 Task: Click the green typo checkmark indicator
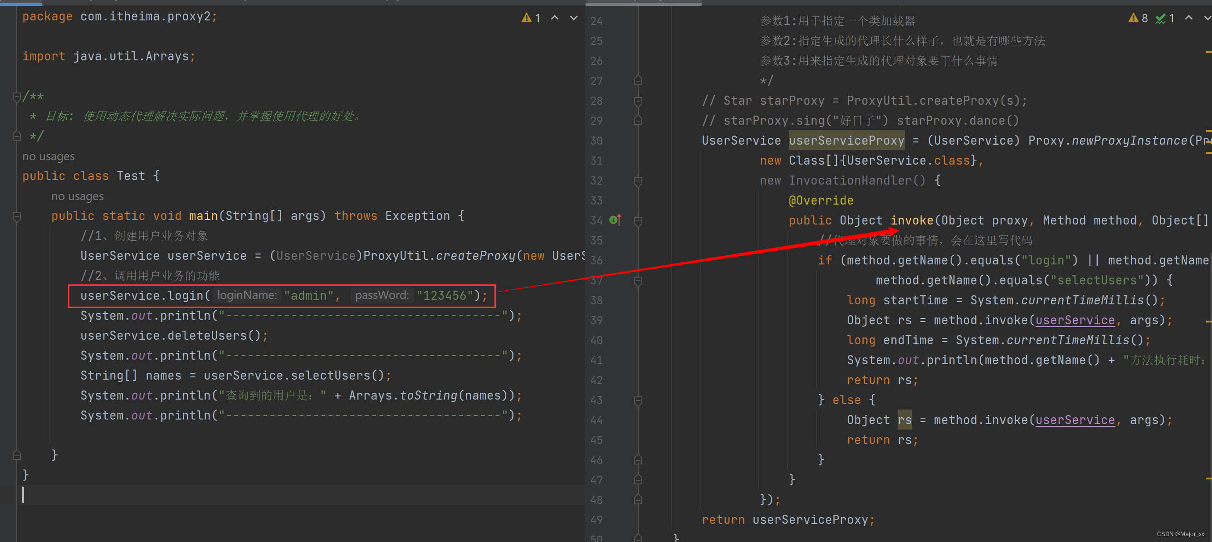tap(1160, 18)
